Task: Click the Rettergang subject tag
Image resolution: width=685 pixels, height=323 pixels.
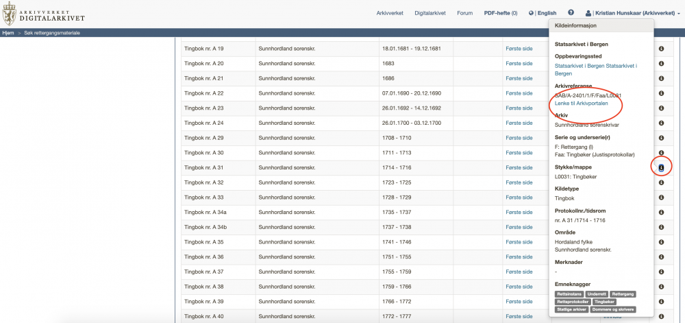Action: (623, 294)
